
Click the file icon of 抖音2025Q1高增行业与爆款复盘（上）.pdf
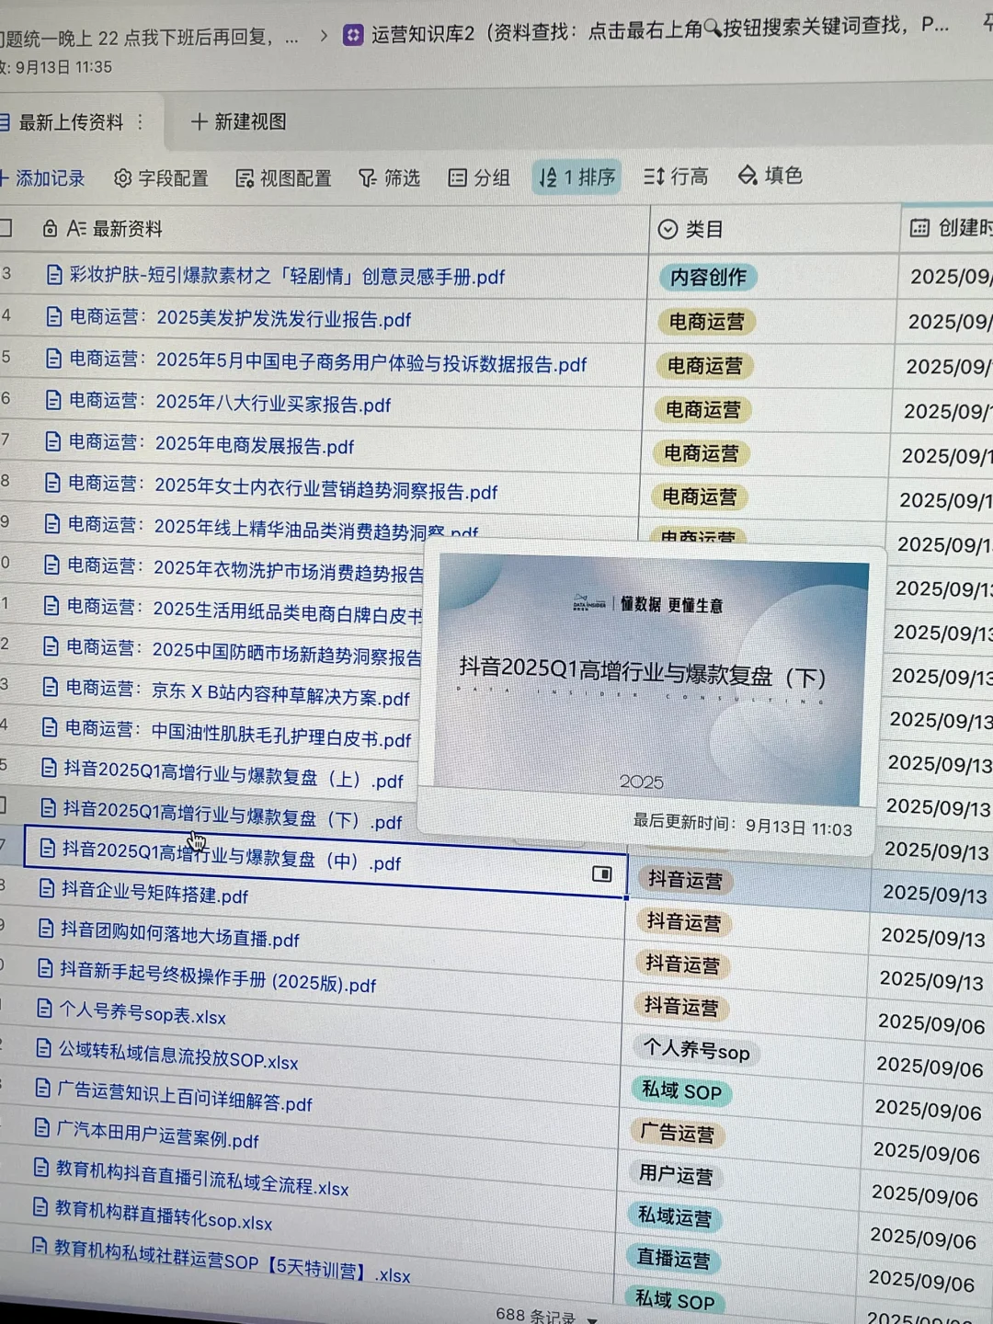coord(49,767)
